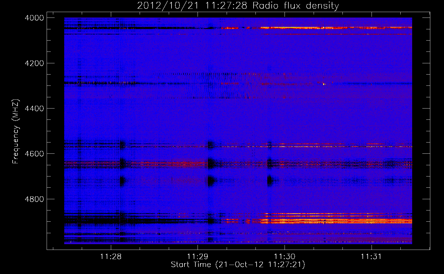Click the 11:30 time tick label

pos(285,256)
